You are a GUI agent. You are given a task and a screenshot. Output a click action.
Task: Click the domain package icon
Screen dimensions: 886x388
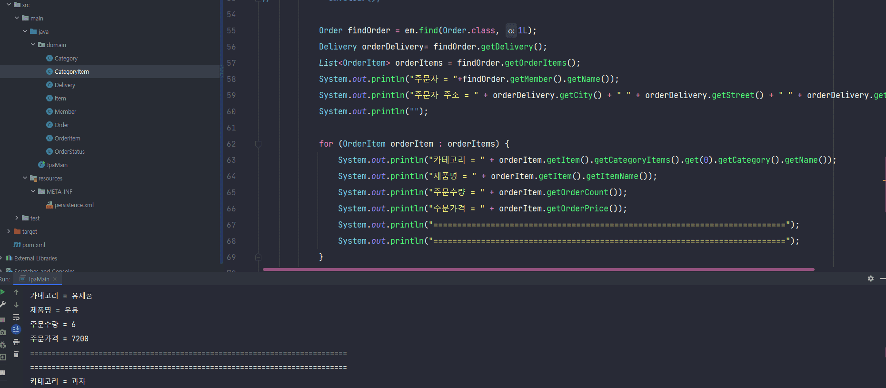pos(41,45)
